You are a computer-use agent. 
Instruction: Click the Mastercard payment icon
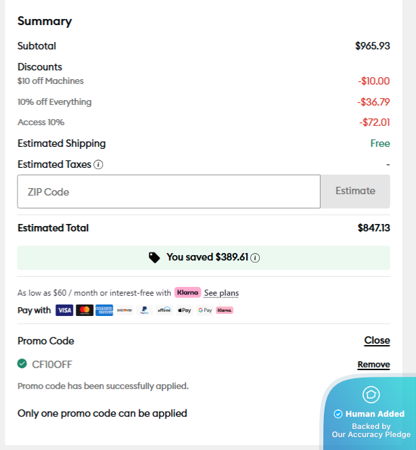[85, 311]
